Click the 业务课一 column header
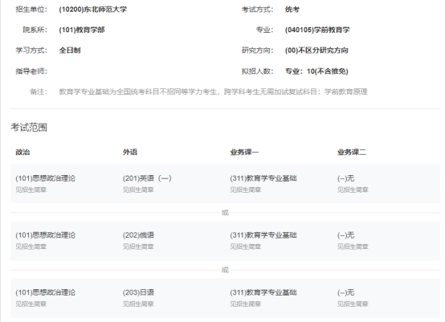This screenshot has width=445, height=322. point(244,152)
